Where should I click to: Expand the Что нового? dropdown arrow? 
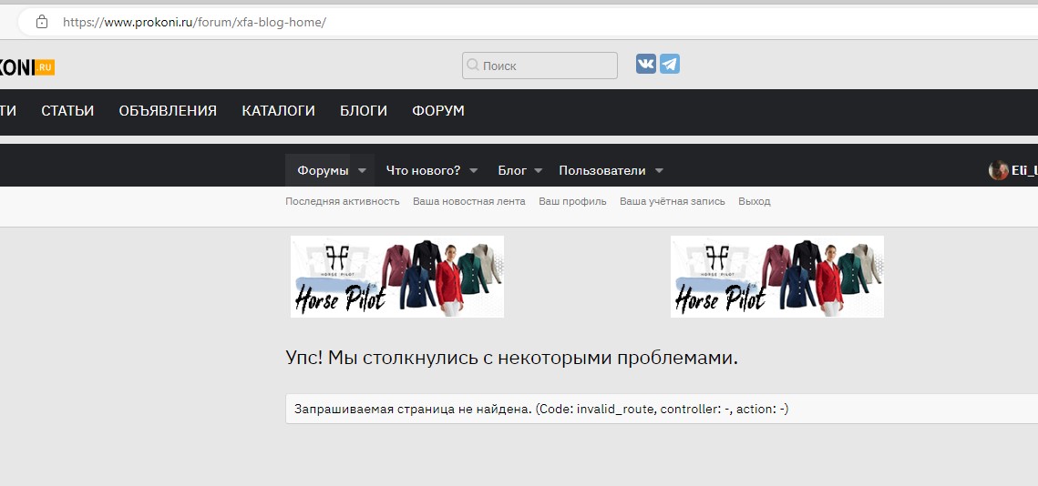[474, 171]
